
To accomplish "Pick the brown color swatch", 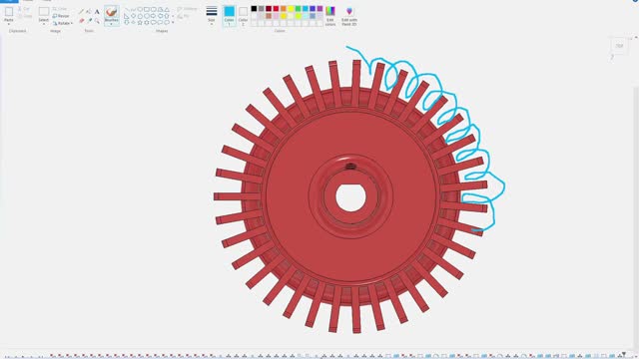I will click(x=269, y=16).
